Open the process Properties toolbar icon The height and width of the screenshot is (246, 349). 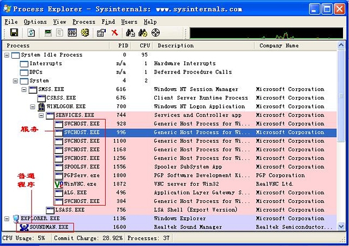coord(101,33)
